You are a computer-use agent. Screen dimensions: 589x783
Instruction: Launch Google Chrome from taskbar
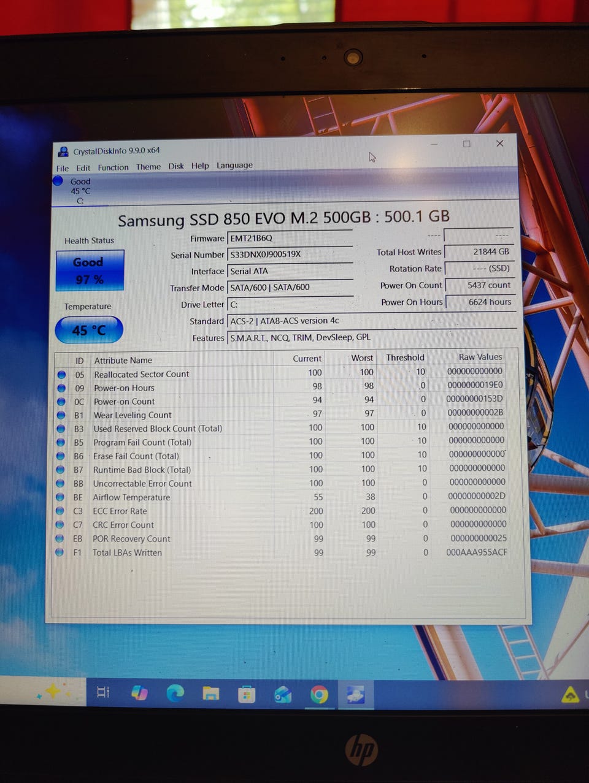click(319, 695)
